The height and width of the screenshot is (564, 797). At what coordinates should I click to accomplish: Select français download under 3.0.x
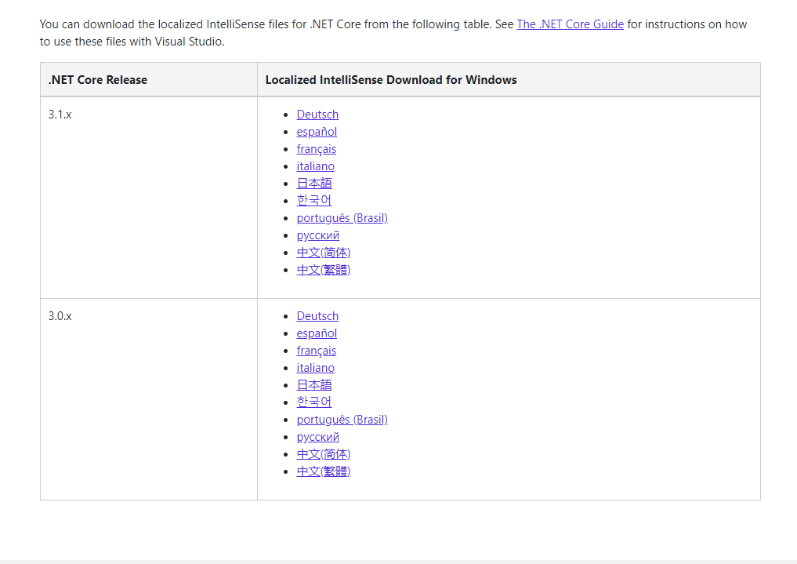point(316,351)
